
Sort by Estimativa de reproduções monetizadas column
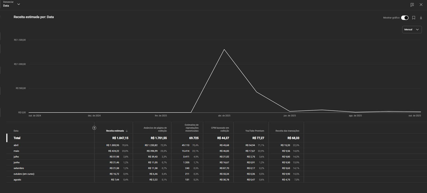point(192,128)
